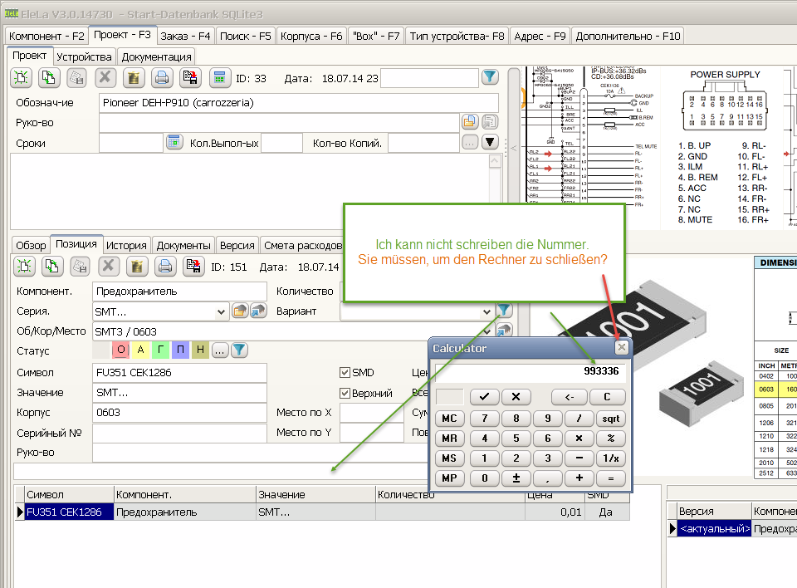Open the Компонент - F2 tab

point(46,36)
